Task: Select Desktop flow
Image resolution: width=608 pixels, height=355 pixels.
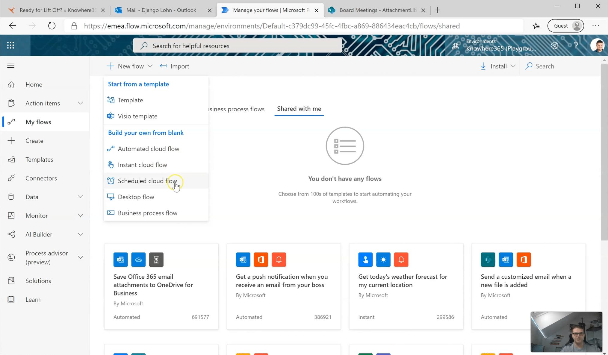Action: pyautogui.click(x=156, y=197)
